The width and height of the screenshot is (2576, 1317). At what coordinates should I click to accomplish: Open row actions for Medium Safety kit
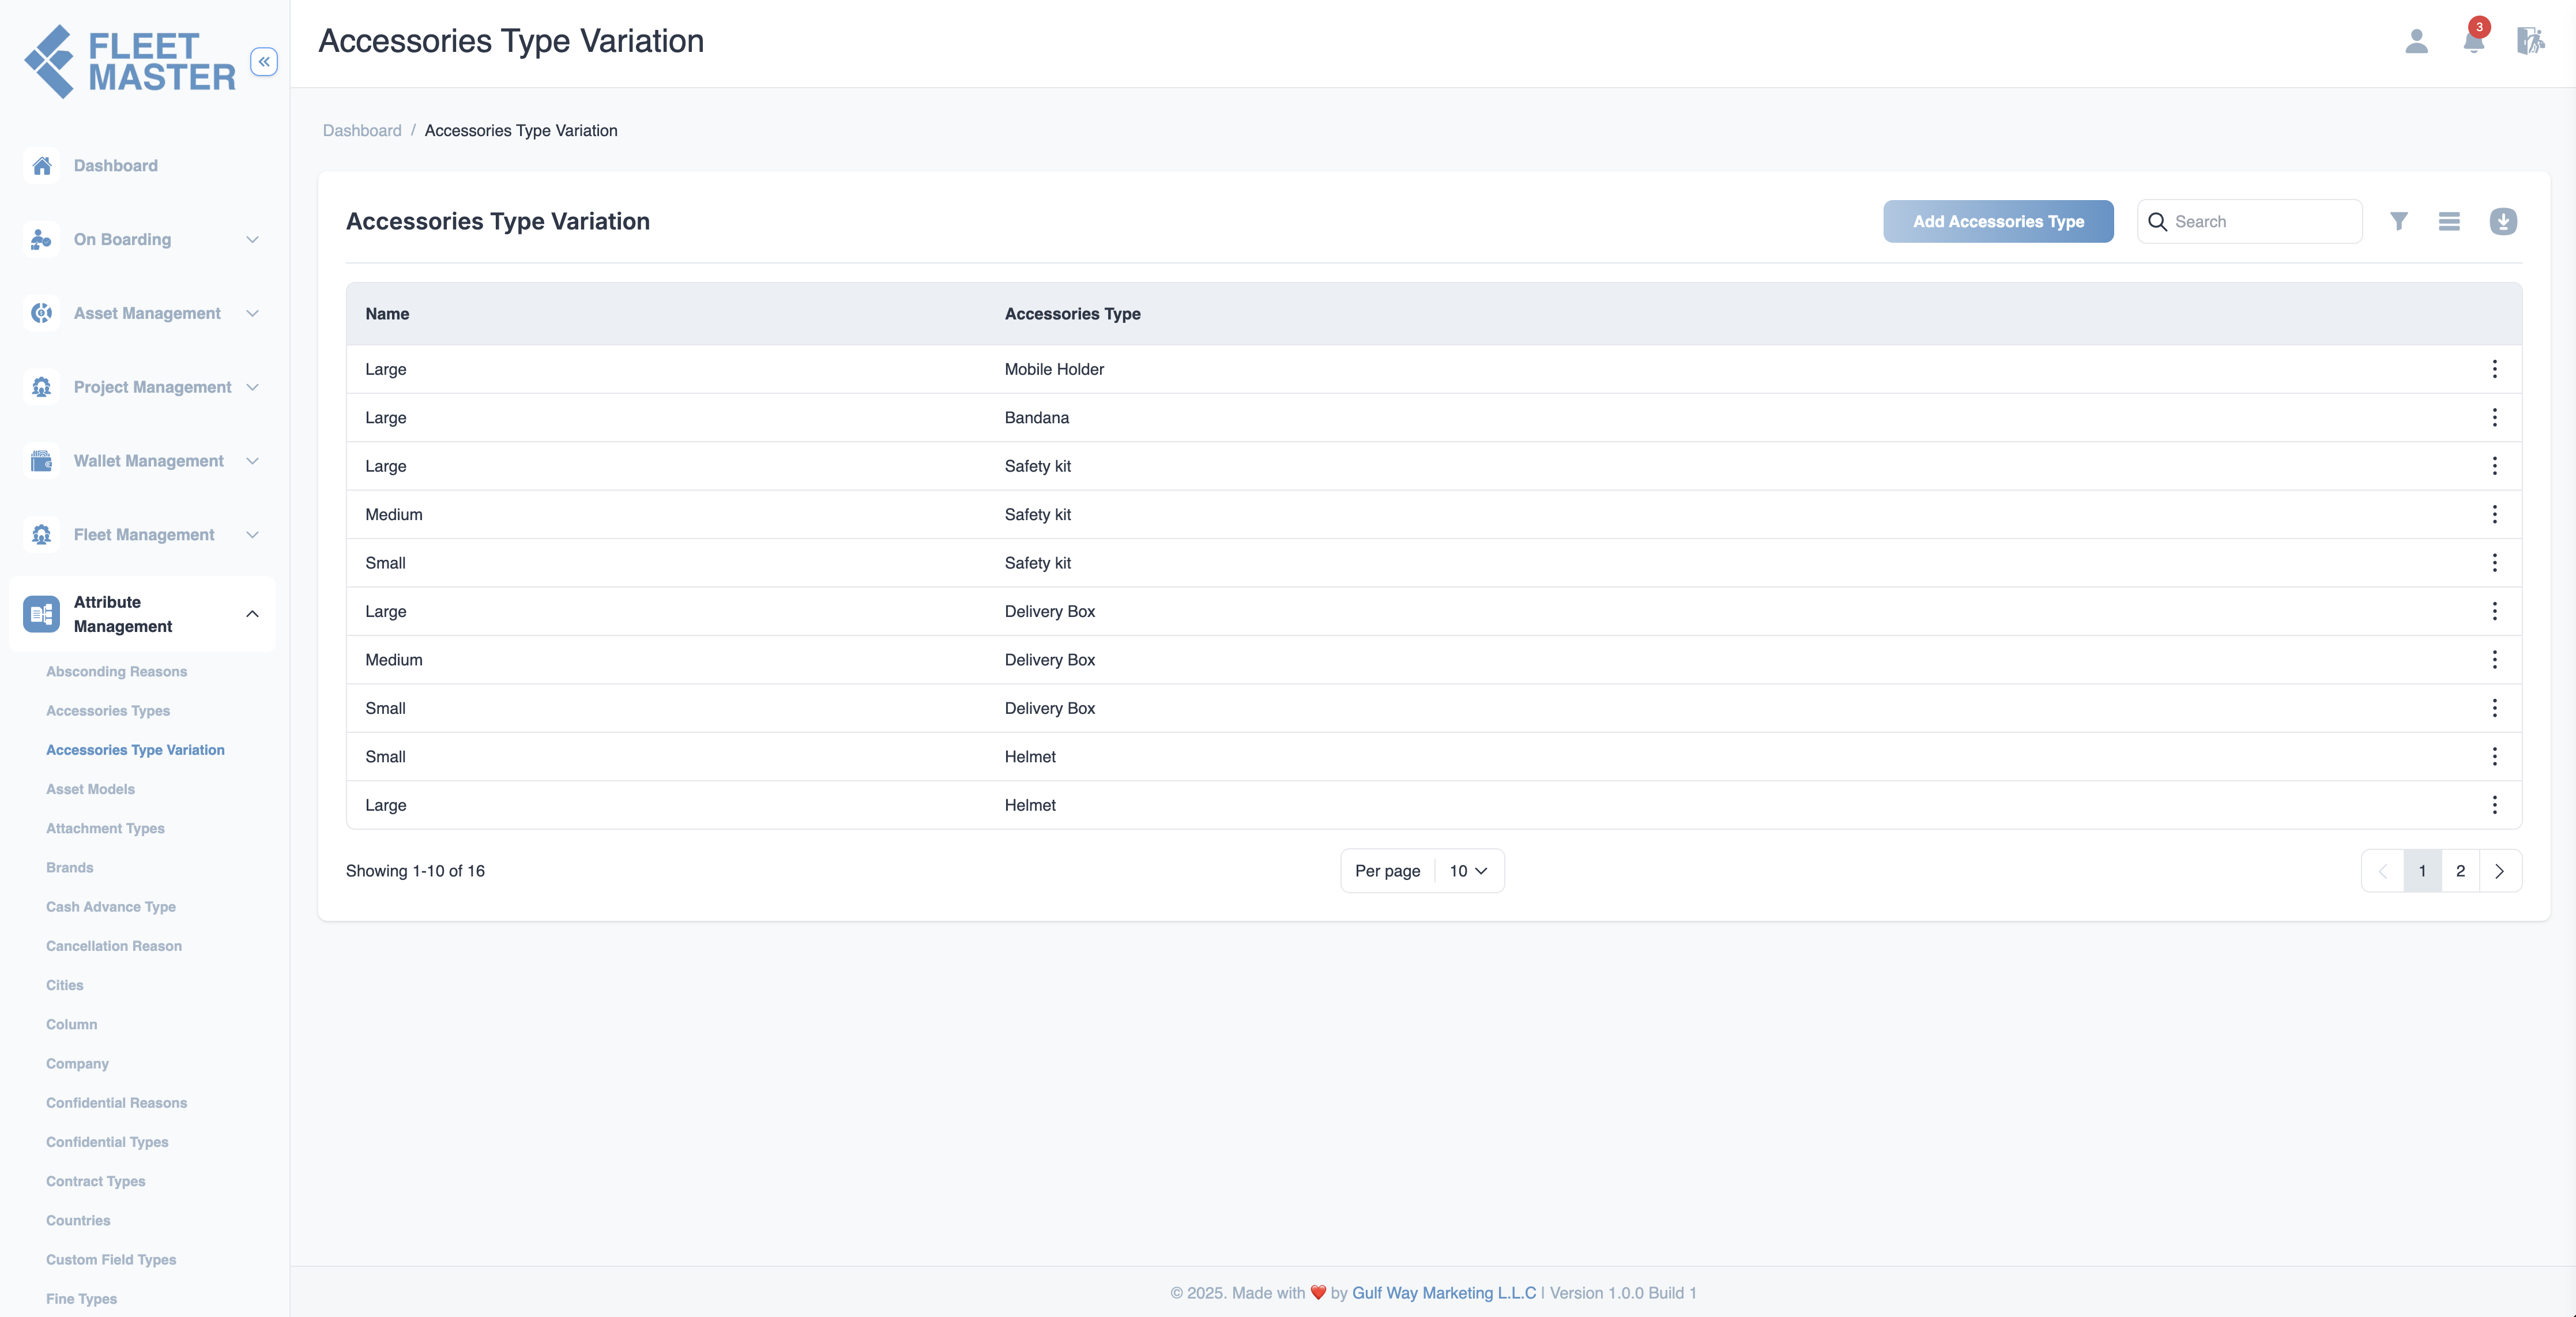click(2494, 515)
